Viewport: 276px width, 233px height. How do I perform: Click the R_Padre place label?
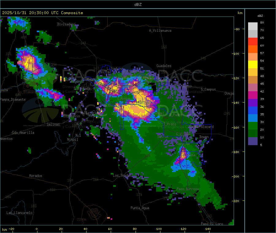pos(176,115)
